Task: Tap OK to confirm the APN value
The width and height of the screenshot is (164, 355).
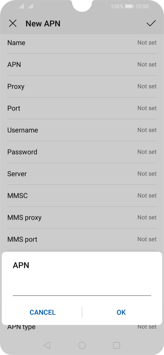Action: coord(121,312)
